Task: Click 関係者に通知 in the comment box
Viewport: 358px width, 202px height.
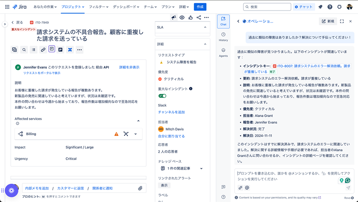Action: (102, 188)
